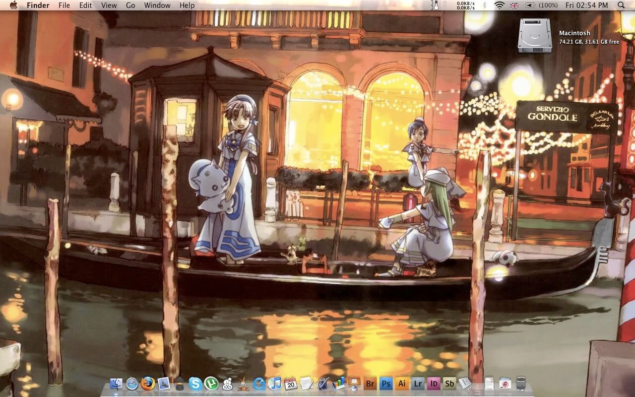Open the Mail stamp icon in Dock

pyautogui.click(x=163, y=384)
